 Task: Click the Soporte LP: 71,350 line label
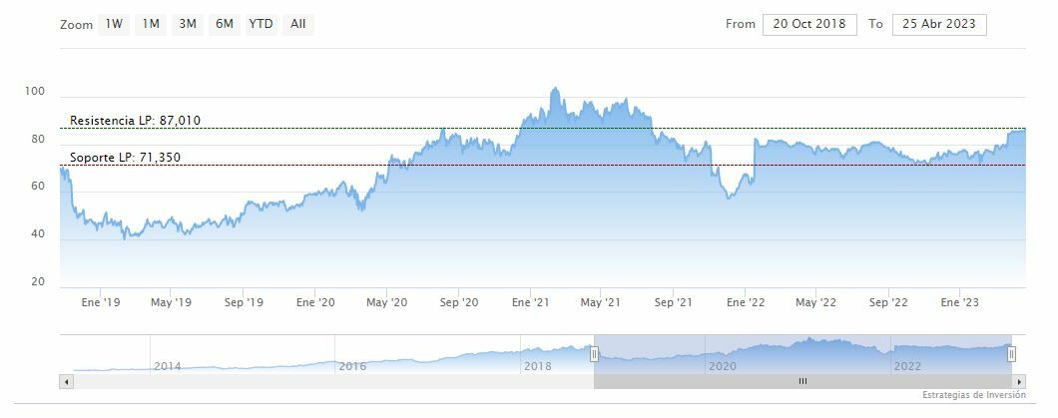coord(125,158)
